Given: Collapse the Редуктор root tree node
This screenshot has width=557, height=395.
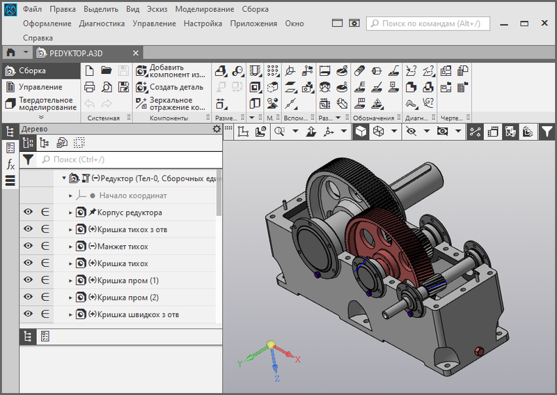Looking at the screenshot, I should [64, 178].
